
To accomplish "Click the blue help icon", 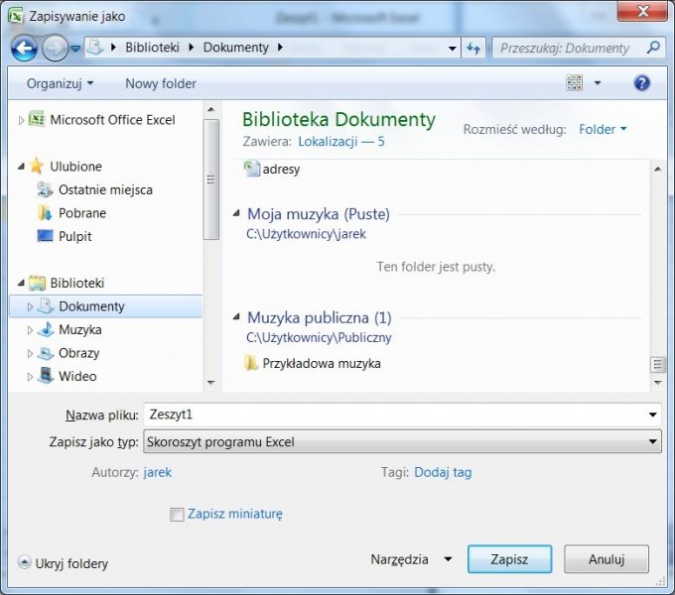I will click(641, 83).
